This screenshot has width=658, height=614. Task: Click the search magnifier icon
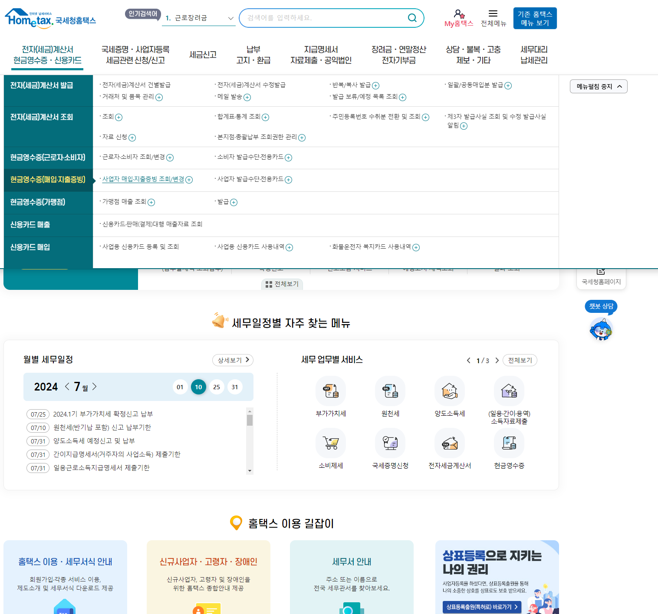(x=412, y=18)
